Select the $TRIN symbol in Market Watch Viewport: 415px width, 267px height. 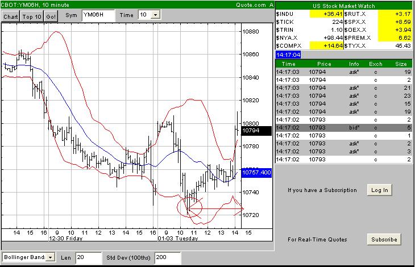pyautogui.click(x=284, y=30)
